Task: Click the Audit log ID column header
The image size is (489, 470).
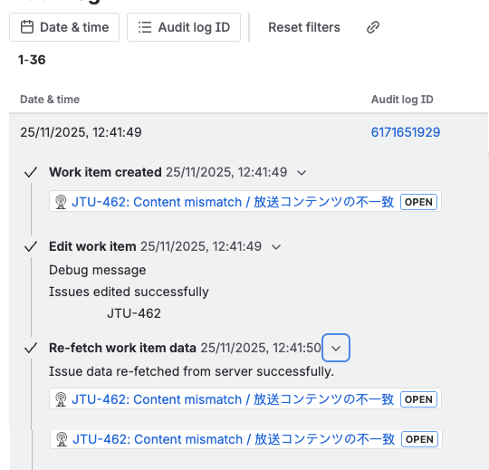Action: click(x=402, y=100)
